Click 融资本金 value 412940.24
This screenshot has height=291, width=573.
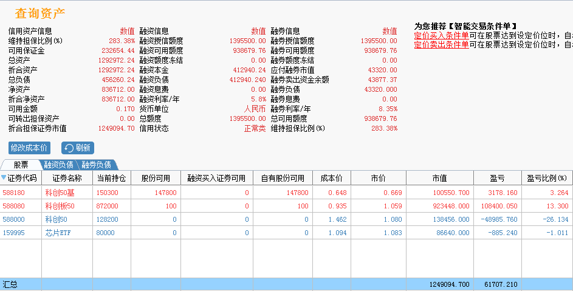(249, 70)
